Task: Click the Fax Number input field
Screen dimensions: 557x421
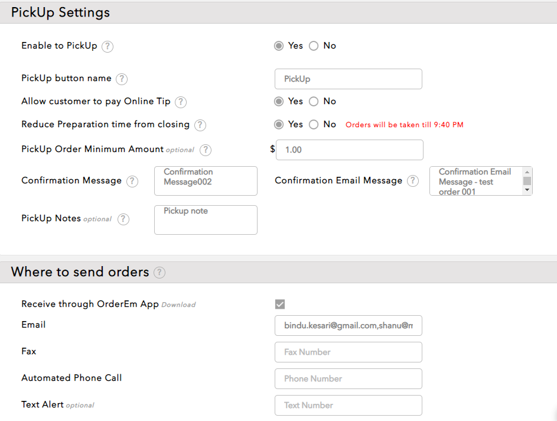Action: 348,352
